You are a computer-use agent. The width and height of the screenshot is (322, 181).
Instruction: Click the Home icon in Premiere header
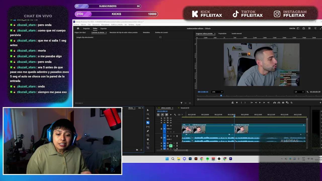pyautogui.click(x=78, y=28)
